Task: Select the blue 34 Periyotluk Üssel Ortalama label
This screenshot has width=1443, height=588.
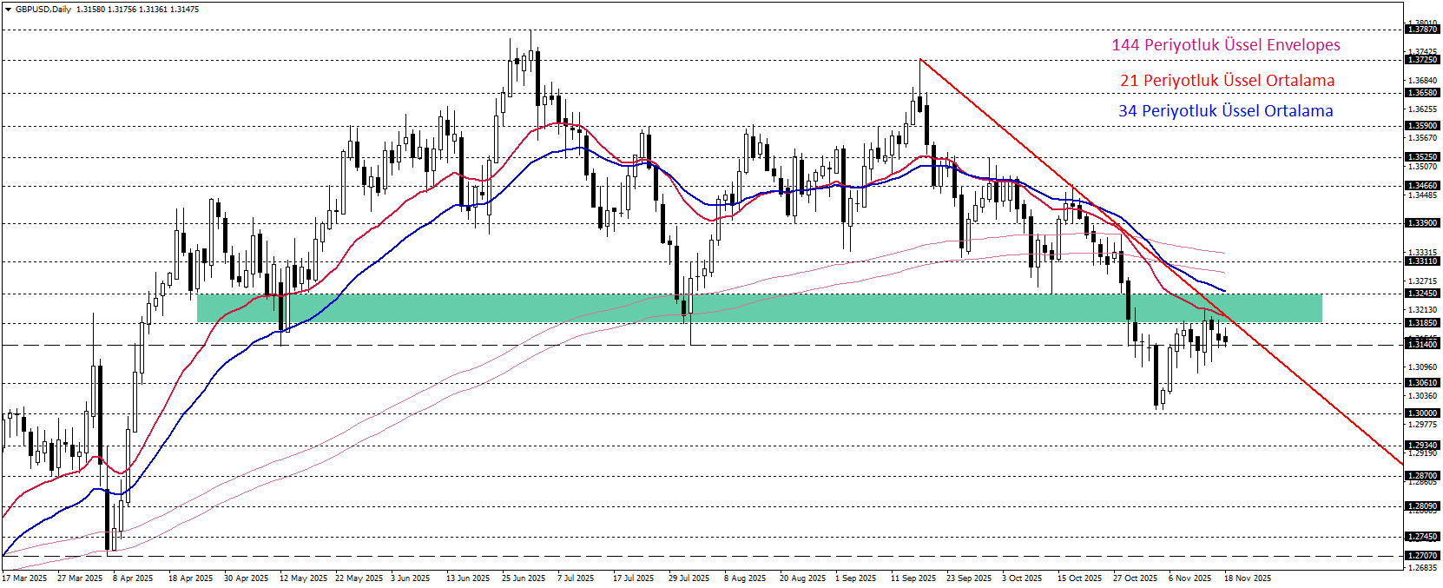Action: tap(1225, 111)
